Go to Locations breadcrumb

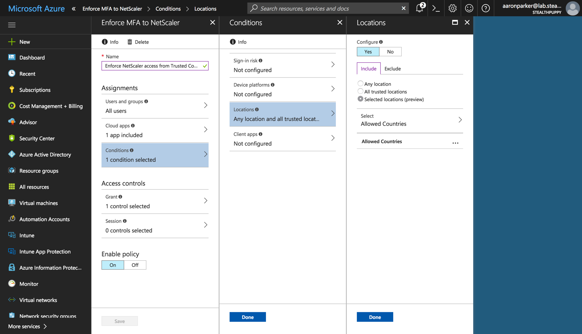point(205,8)
